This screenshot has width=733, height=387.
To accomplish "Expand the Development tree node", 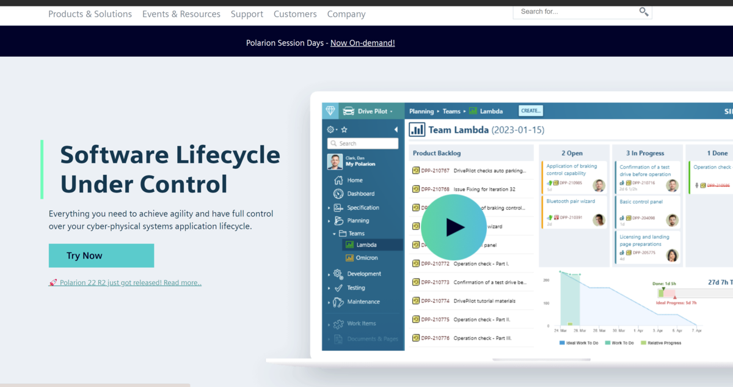I will 329,275.
